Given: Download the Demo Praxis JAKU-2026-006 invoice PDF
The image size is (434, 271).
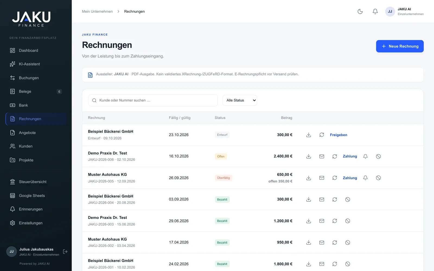Looking at the screenshot, I should point(309,156).
